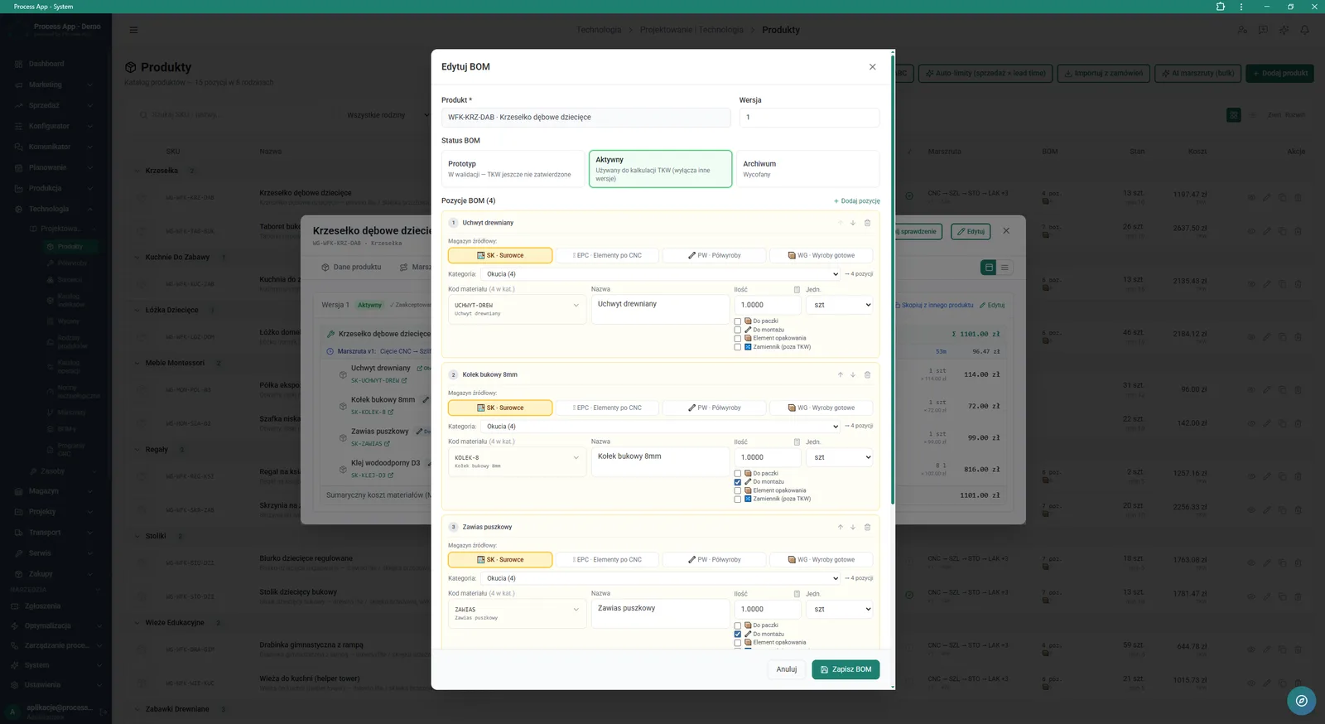Save with Zapisz BOM button
This screenshot has height=724, width=1325.
(846, 669)
